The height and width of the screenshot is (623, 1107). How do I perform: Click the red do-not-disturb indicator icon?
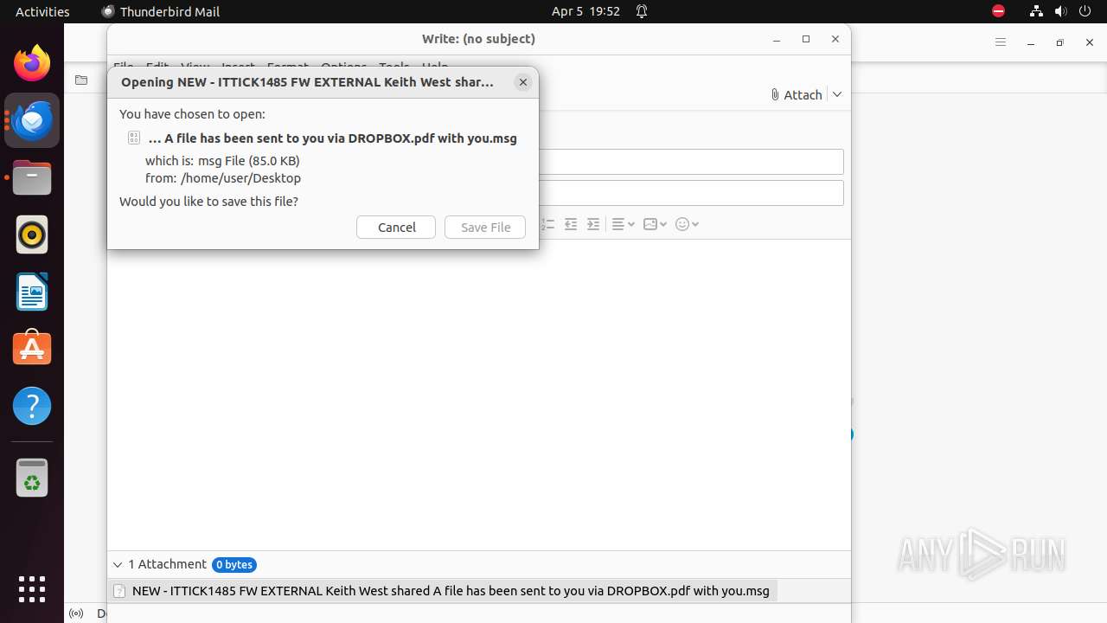(998, 11)
